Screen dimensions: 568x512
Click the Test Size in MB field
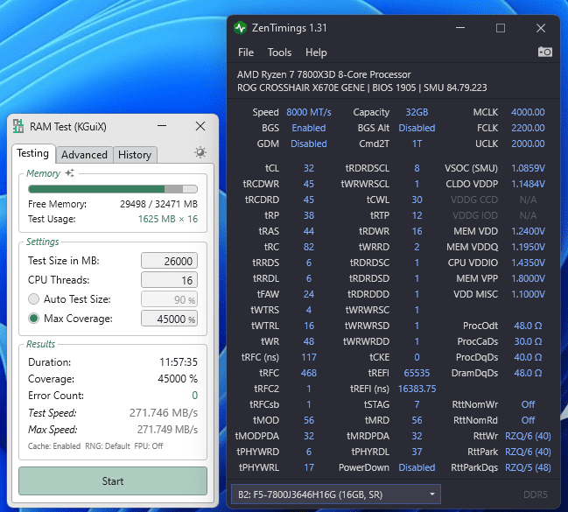[x=169, y=261]
